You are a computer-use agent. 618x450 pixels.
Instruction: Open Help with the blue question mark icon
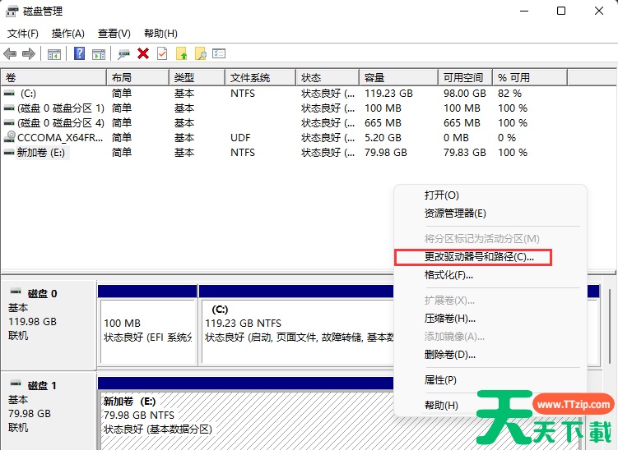[80, 53]
